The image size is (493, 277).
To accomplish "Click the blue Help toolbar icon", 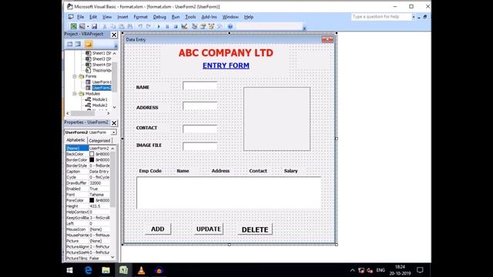I will (x=230, y=26).
